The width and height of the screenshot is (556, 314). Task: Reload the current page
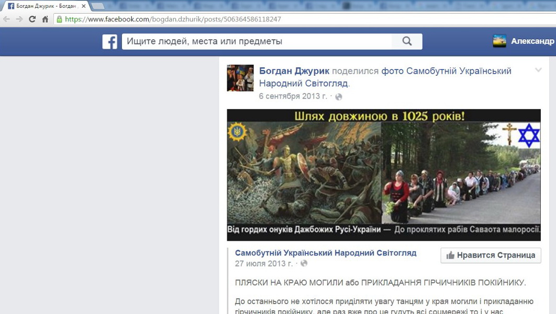point(32,19)
